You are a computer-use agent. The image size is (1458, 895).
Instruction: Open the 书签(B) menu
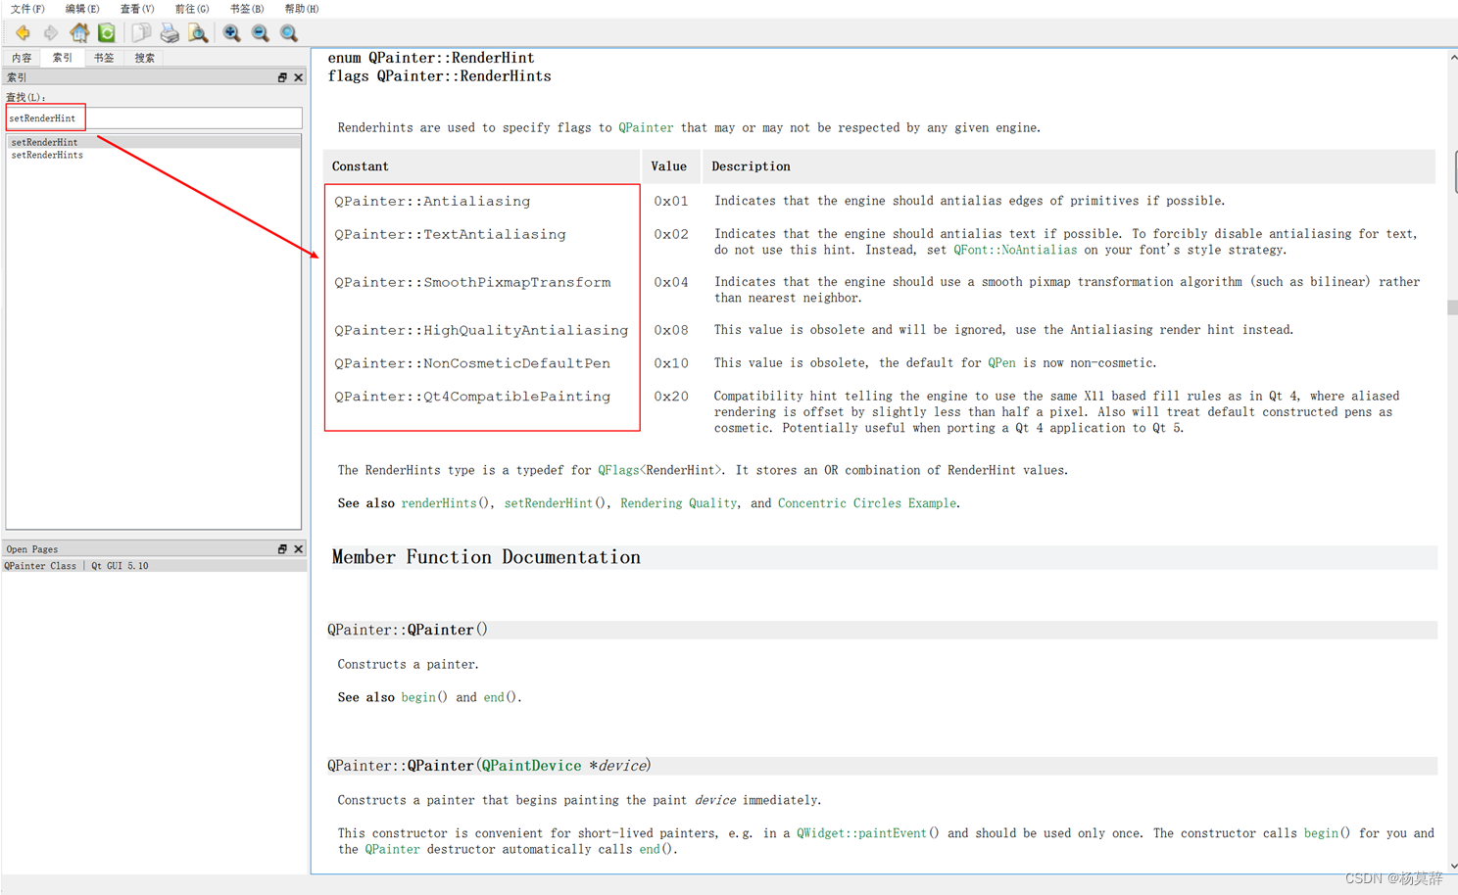(247, 9)
